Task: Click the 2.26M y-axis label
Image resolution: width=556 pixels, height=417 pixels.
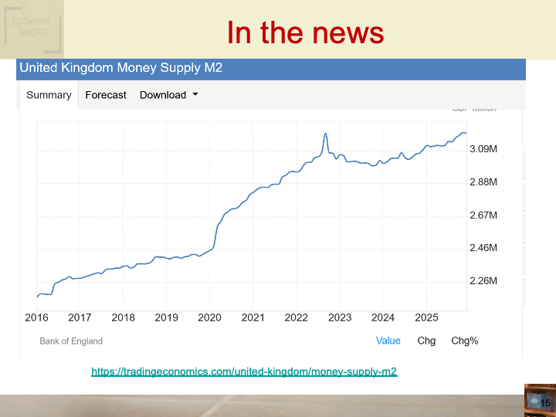Action: pyautogui.click(x=483, y=281)
